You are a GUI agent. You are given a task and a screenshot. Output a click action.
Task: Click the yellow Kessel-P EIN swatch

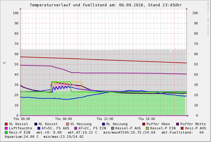[148, 128]
